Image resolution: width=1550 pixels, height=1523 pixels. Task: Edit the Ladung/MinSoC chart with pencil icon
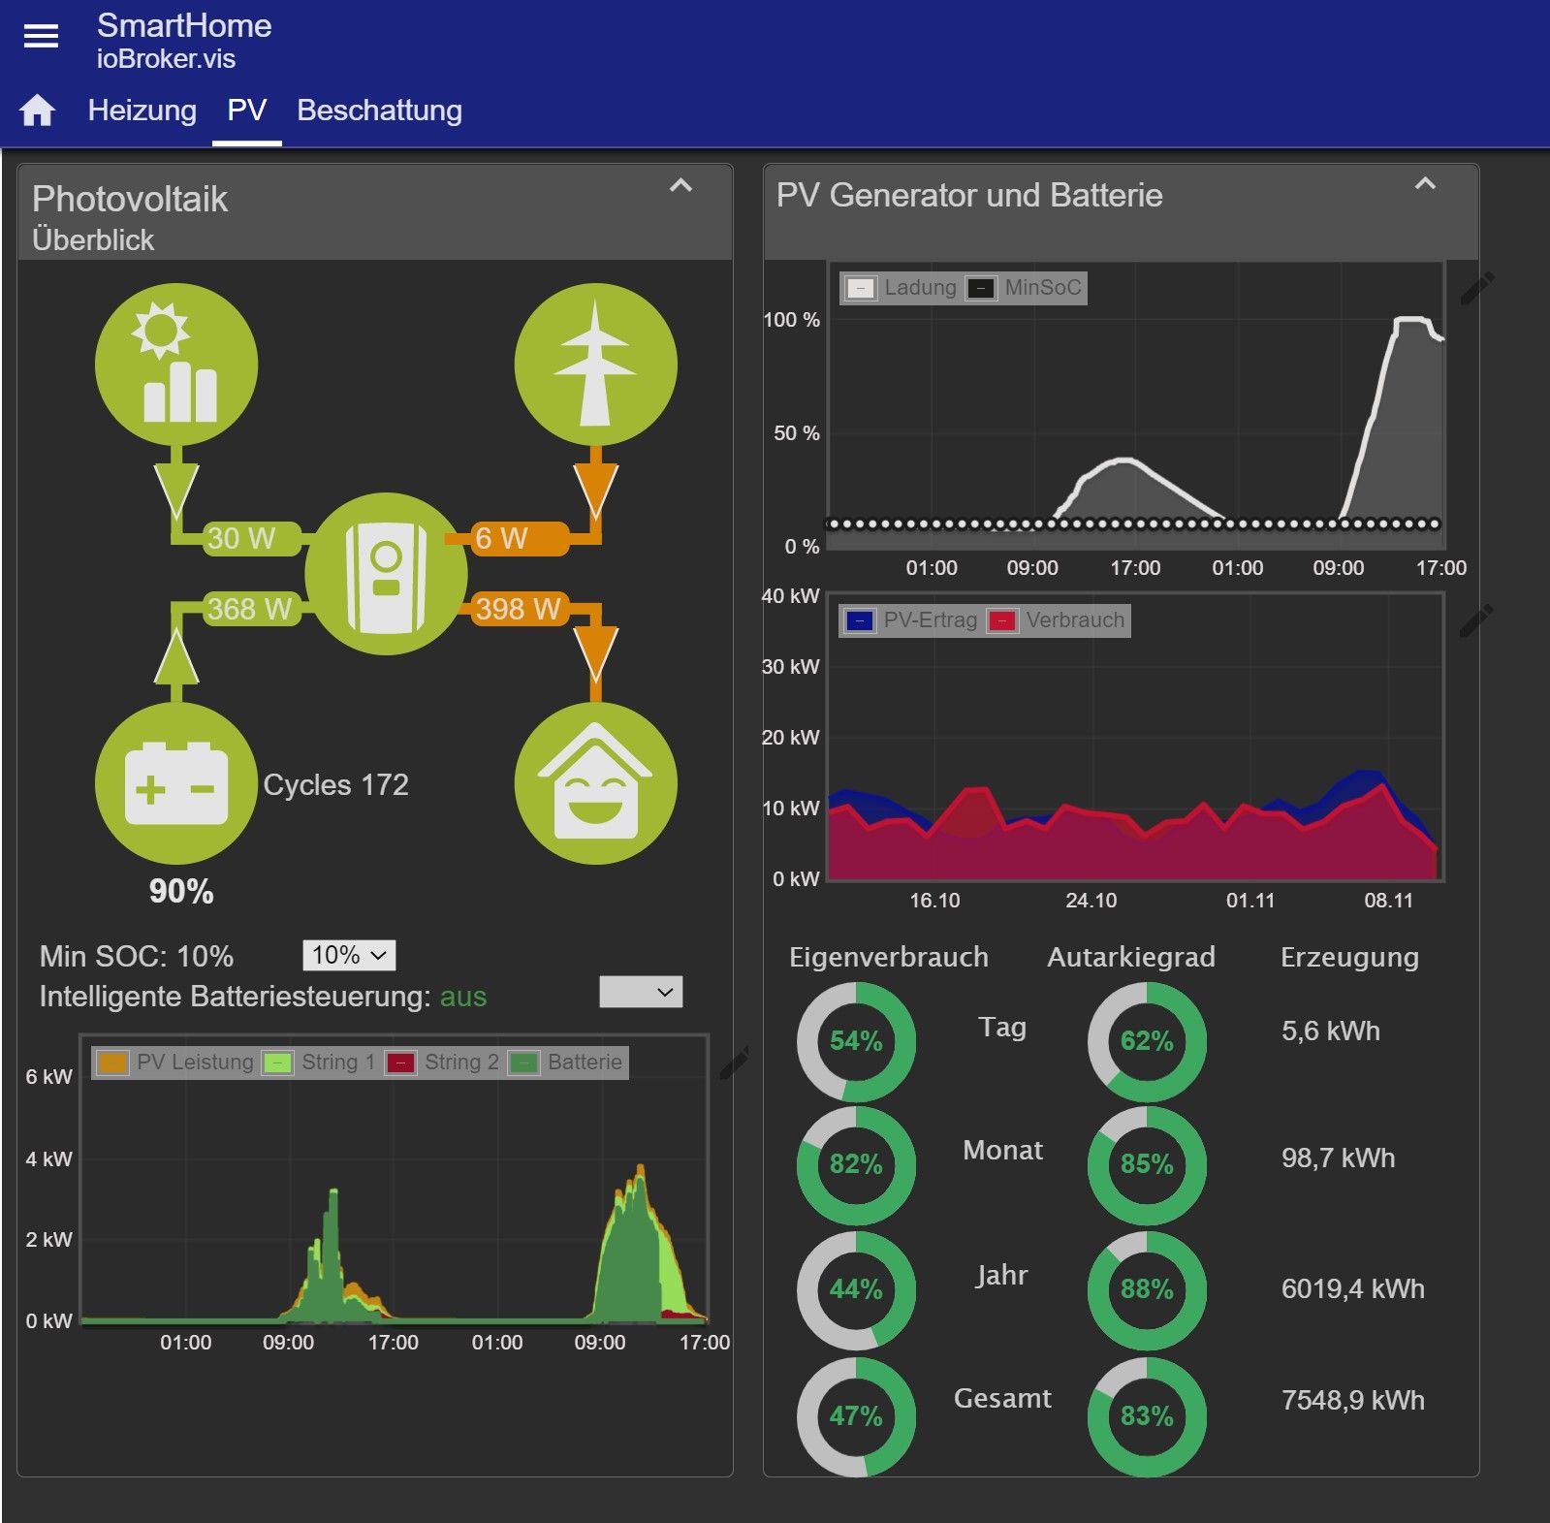click(1476, 288)
